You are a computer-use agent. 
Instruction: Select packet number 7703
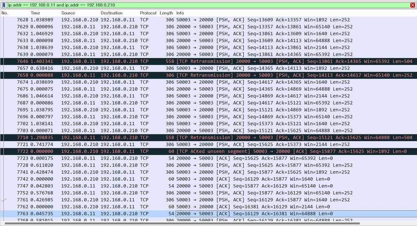[208, 131]
